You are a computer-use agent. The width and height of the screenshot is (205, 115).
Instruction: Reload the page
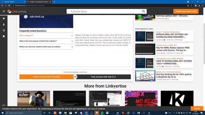(9, 6)
